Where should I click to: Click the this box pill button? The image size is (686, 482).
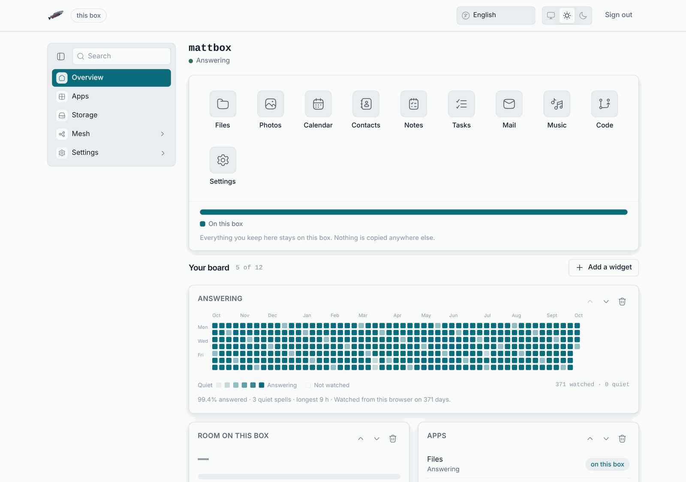[89, 15]
